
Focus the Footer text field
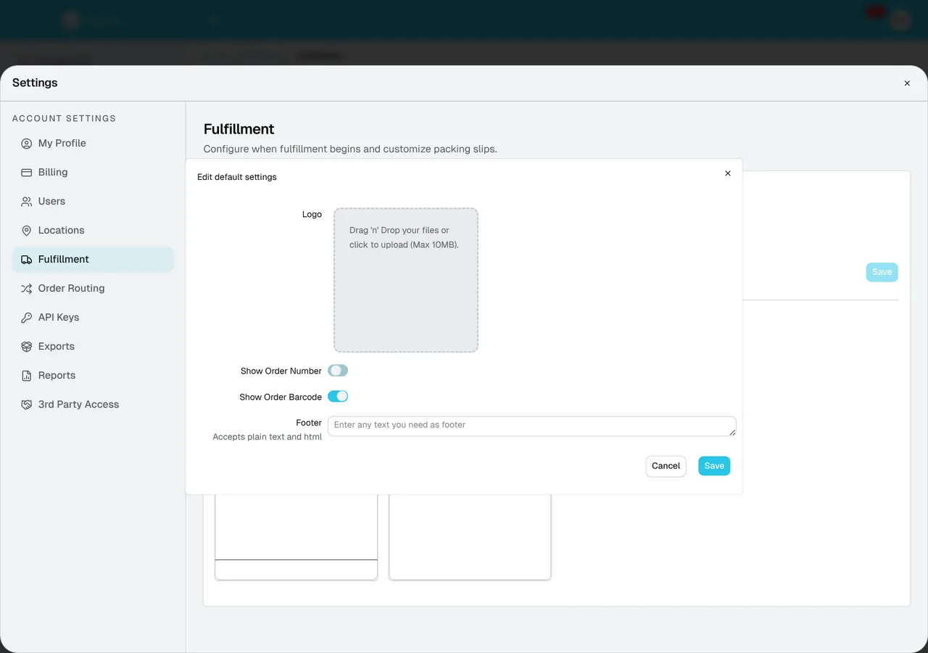(532, 426)
